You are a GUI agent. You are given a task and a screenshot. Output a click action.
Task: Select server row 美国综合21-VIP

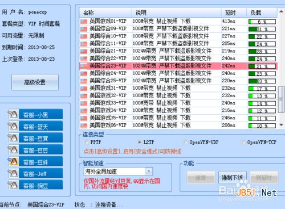(178, 51)
